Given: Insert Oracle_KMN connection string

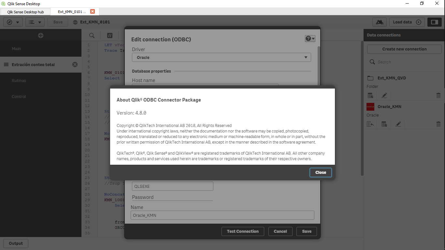Looking at the screenshot, I should tap(370, 124).
